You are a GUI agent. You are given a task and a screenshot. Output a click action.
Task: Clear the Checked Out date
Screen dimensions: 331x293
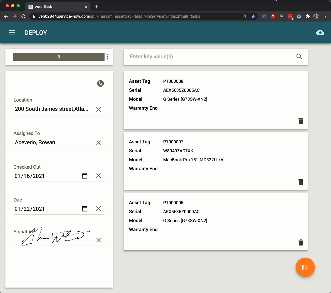99,176
